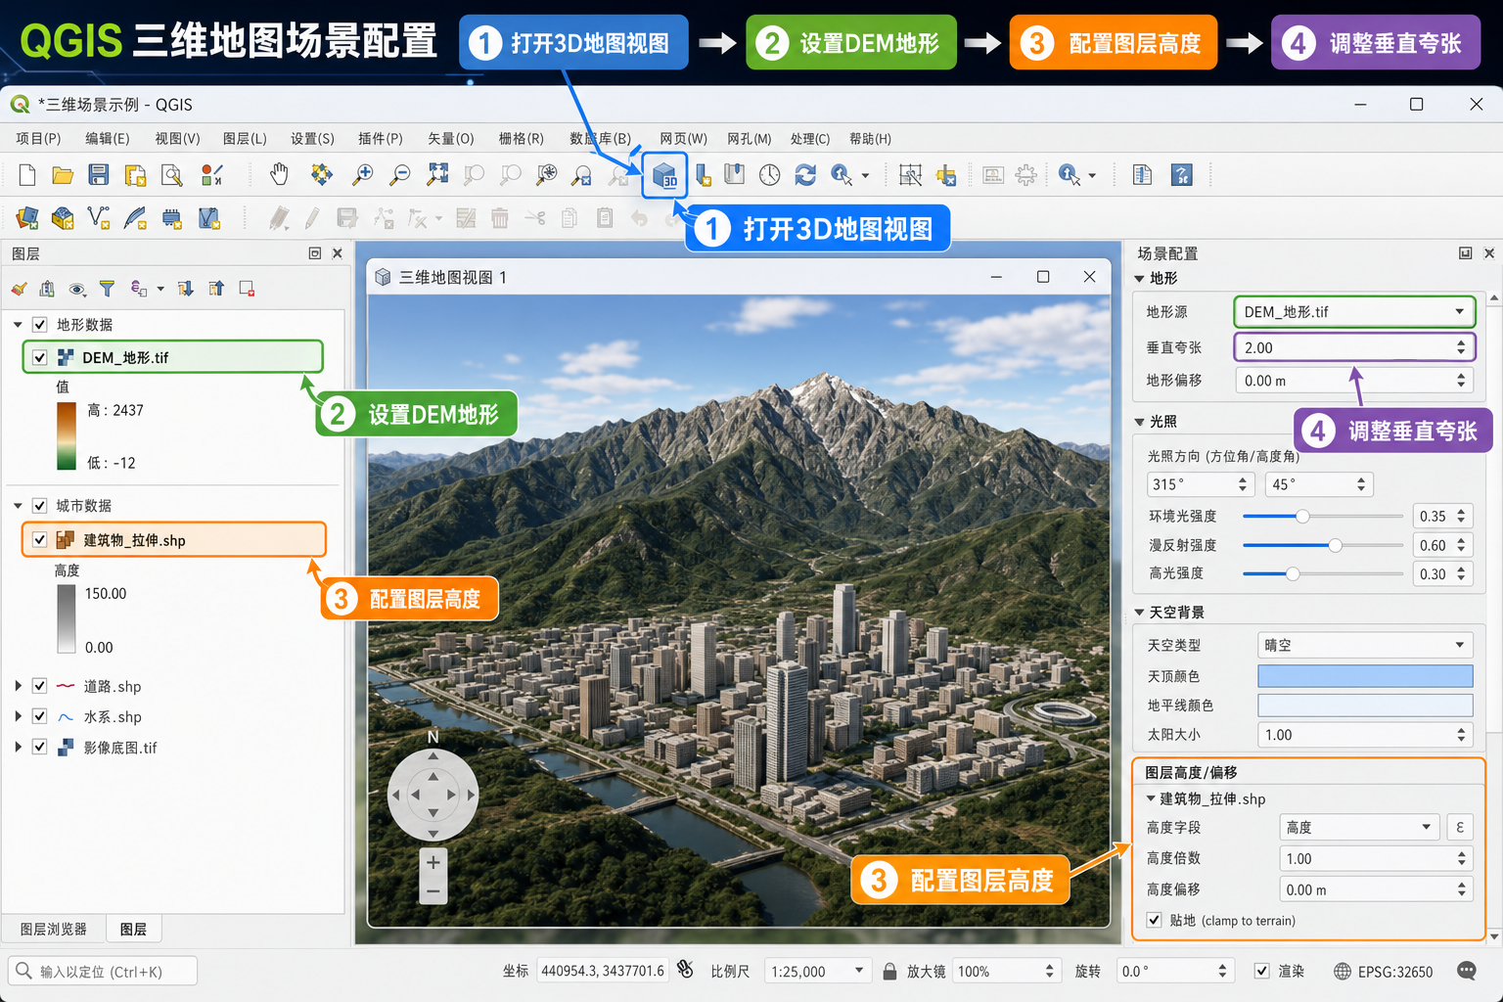Click the lock scale icon in status bar
Screen dimensions: 1503x1002
tap(889, 971)
